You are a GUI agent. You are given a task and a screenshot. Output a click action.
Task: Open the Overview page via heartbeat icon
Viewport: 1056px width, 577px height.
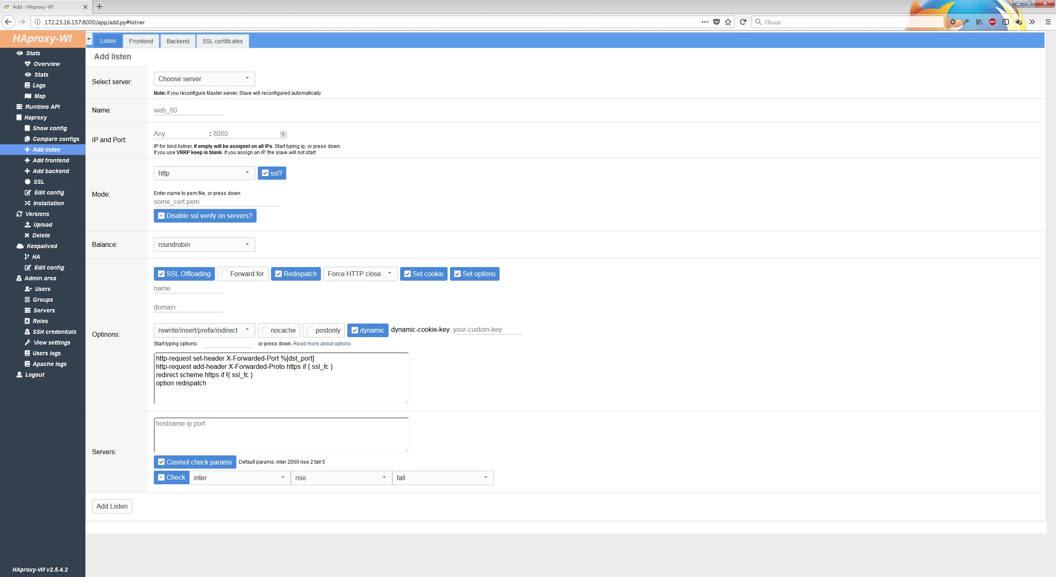coord(28,64)
